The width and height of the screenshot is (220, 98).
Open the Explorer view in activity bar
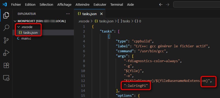coord(6,15)
